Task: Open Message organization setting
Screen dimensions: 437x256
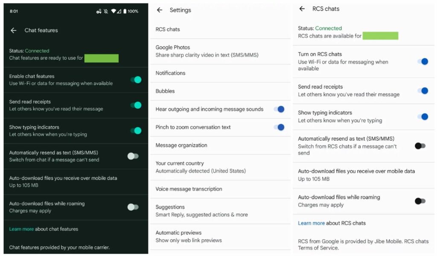Action: (x=220, y=145)
